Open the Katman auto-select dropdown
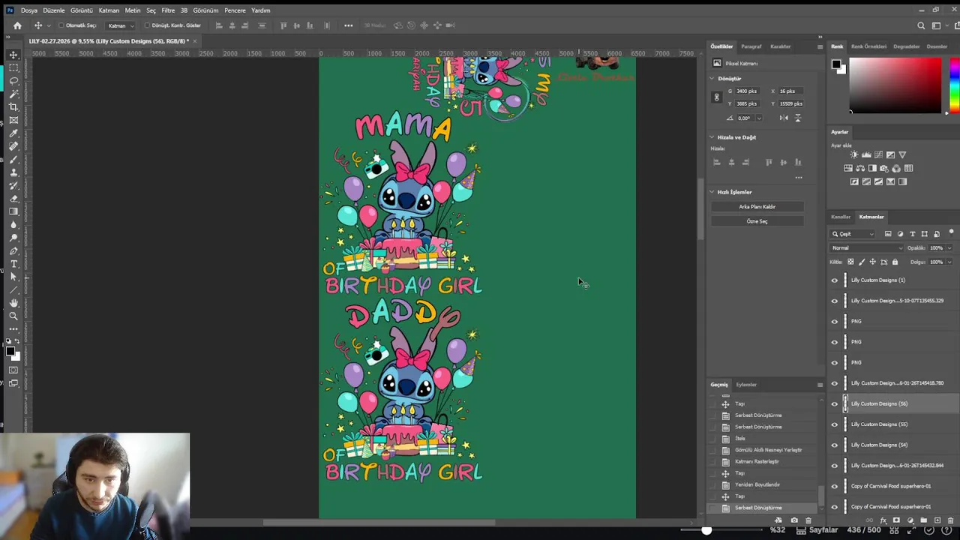The width and height of the screenshot is (960, 540). coord(121,25)
